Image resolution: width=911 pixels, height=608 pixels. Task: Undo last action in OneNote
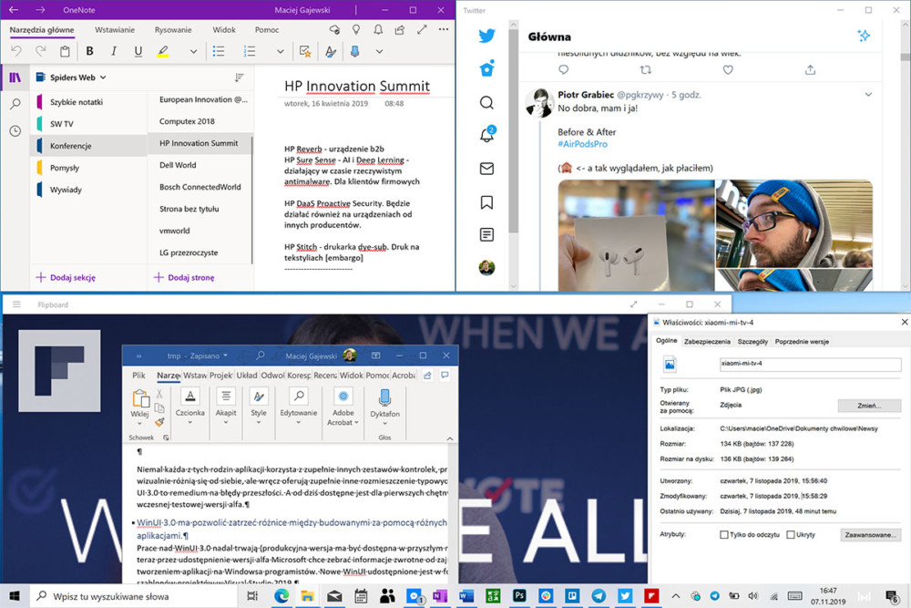[x=16, y=51]
